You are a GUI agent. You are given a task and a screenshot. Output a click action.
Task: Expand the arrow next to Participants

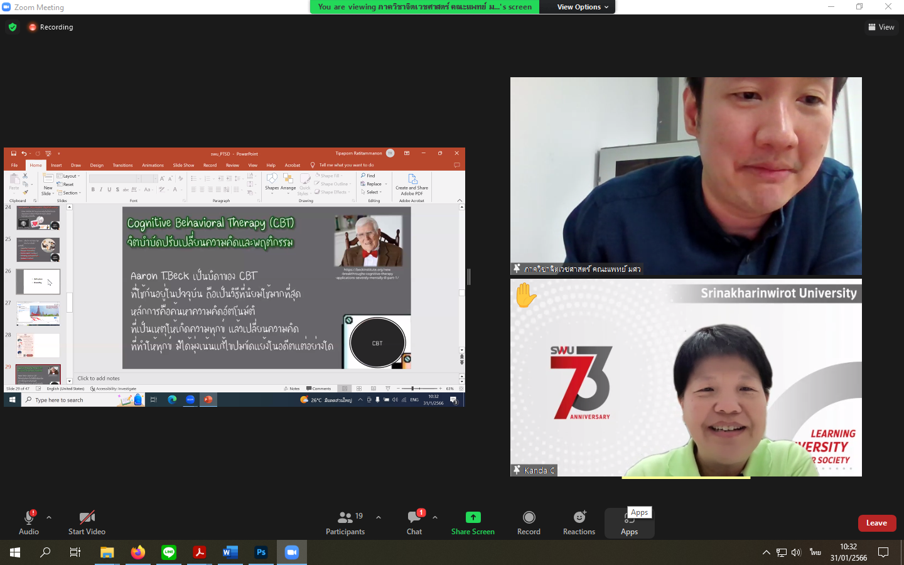[379, 517]
